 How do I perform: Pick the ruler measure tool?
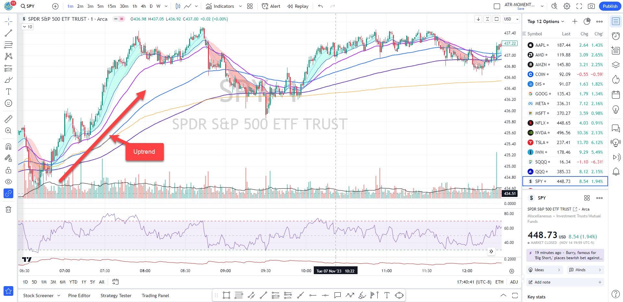8,119
